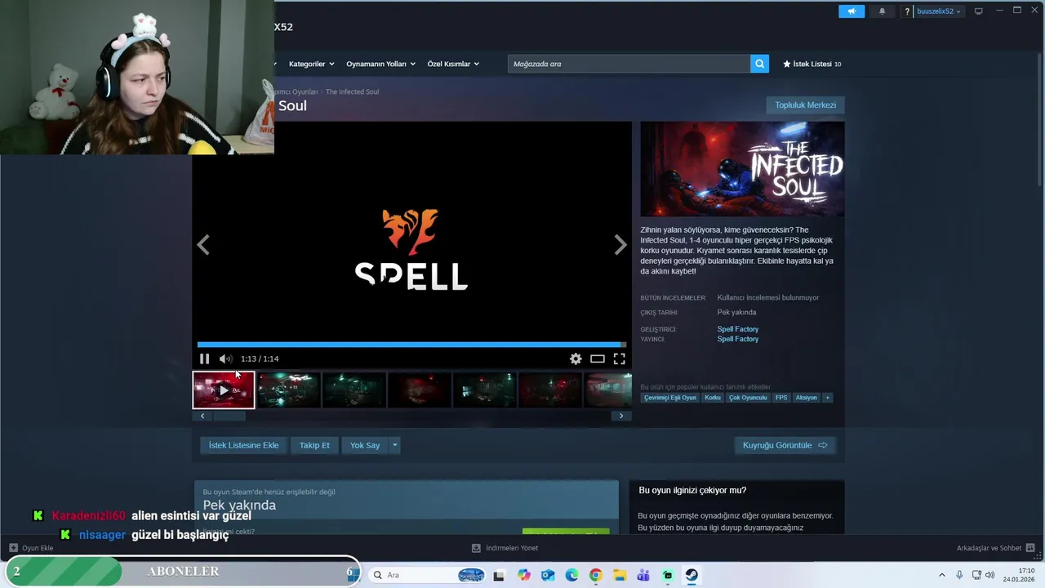
Task: Seek in the trailer progress bar
Action: click(411, 345)
